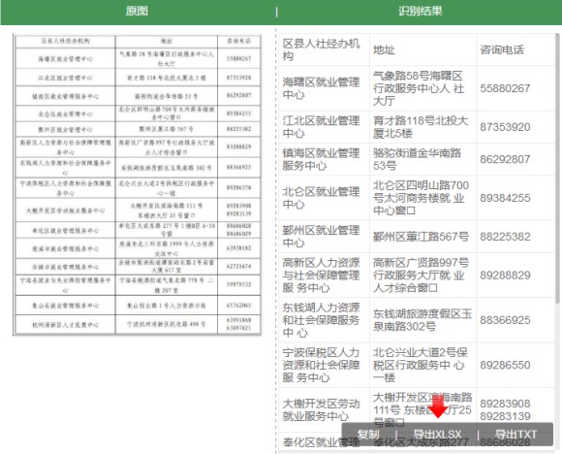Select the 原图 header tab

(137, 11)
